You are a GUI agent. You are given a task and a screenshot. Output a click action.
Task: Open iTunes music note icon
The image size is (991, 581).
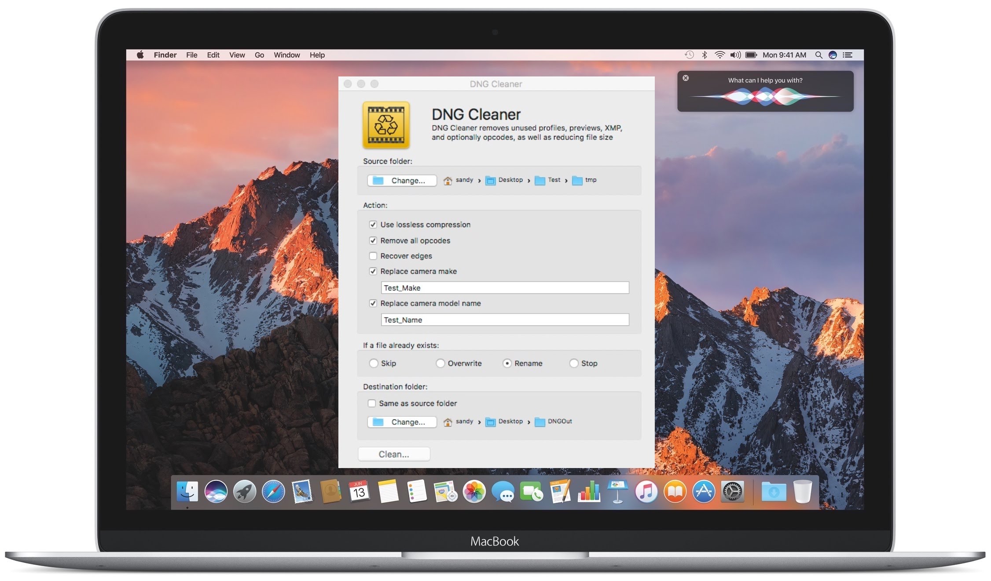(646, 491)
